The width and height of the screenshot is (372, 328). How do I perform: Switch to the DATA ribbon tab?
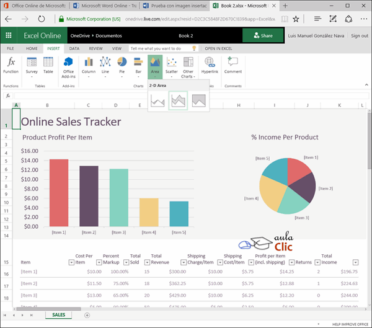(x=74, y=48)
